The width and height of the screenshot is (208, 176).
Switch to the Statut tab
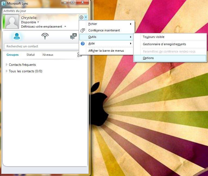pos(31,55)
